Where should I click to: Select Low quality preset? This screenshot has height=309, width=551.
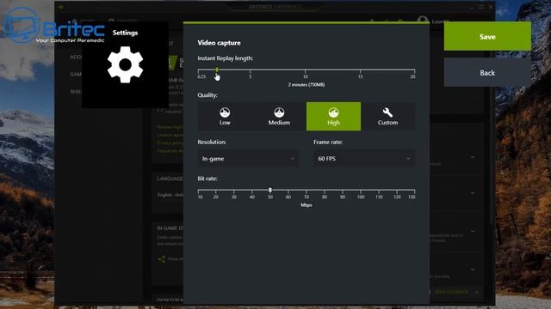pyautogui.click(x=225, y=117)
